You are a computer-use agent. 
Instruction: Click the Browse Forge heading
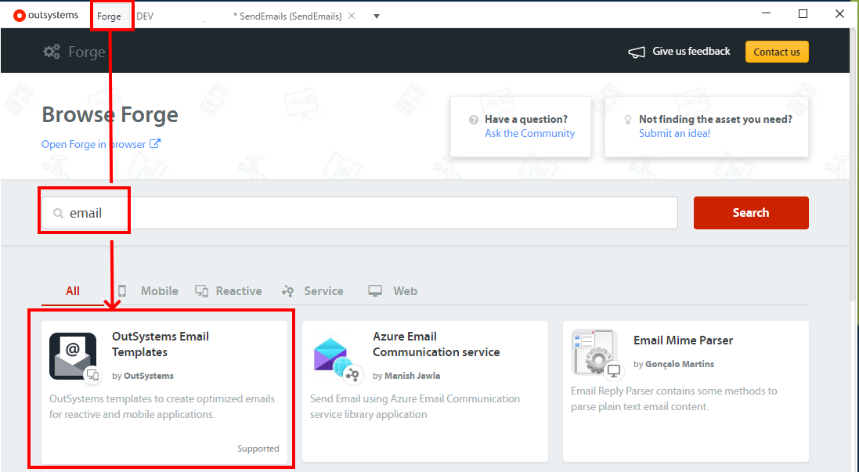coord(110,114)
